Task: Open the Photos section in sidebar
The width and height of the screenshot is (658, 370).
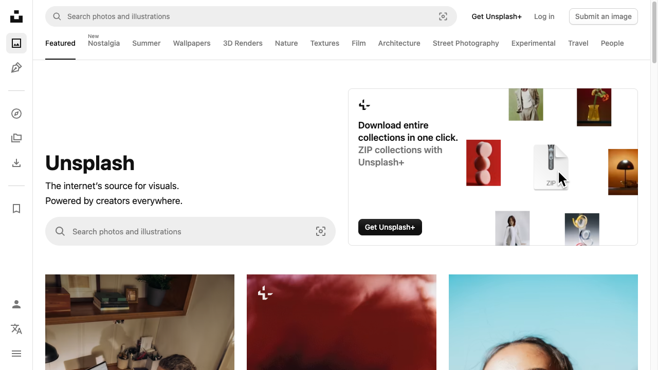Action: [x=16, y=43]
